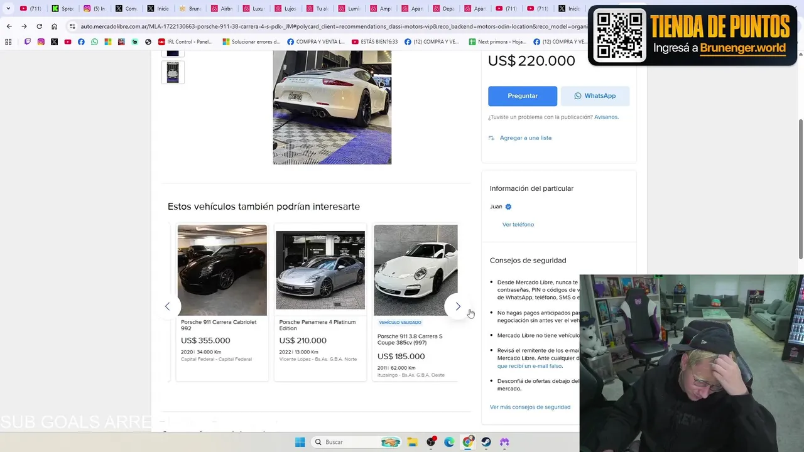Open the Microsoft bookmark icon
This screenshot has width=804, height=452.
pos(108,41)
